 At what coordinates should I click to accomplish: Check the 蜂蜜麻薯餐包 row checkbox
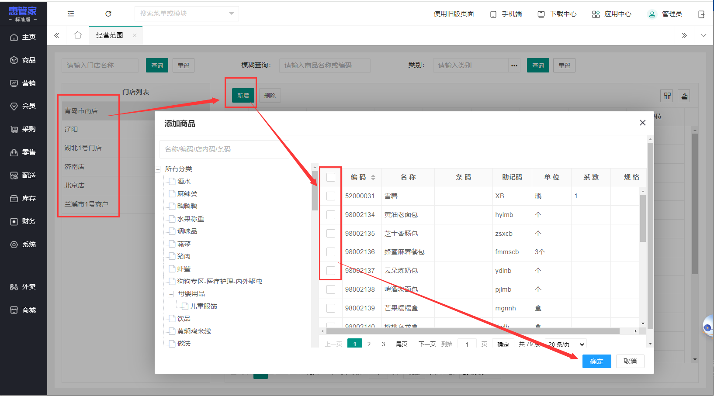331,252
